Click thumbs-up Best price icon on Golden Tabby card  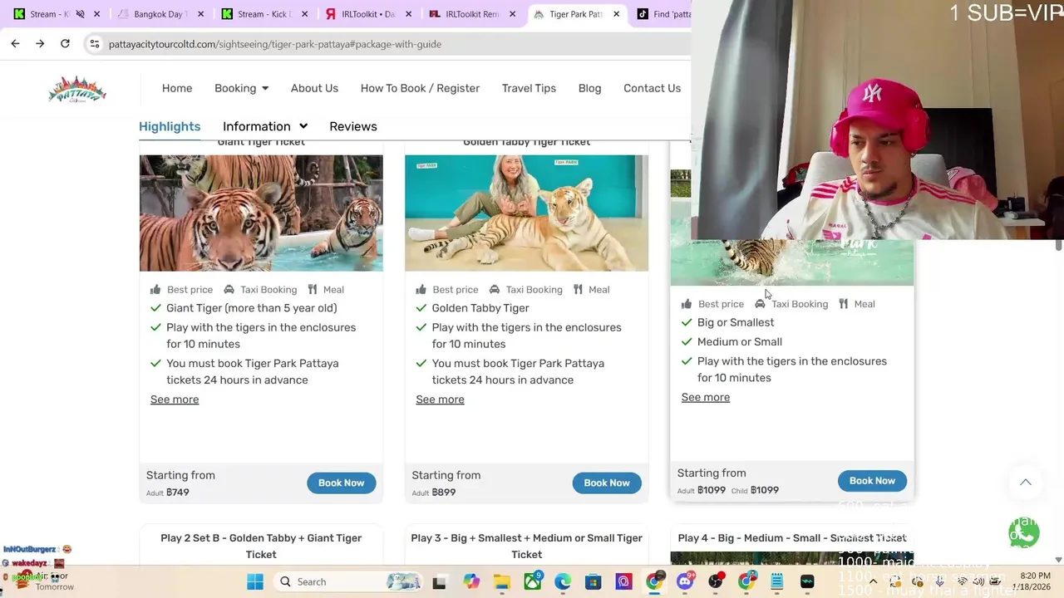tap(421, 290)
